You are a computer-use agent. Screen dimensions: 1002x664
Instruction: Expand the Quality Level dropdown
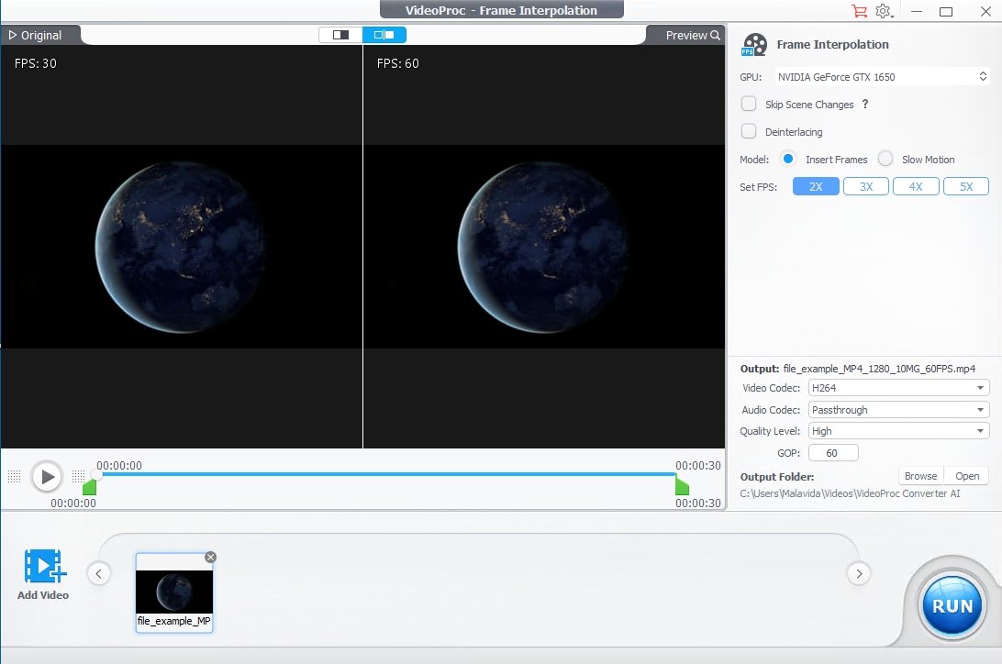pyautogui.click(x=898, y=431)
